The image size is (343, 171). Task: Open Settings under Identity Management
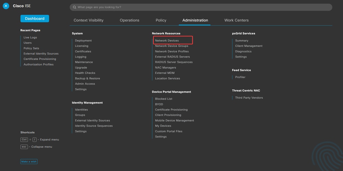point(81,131)
